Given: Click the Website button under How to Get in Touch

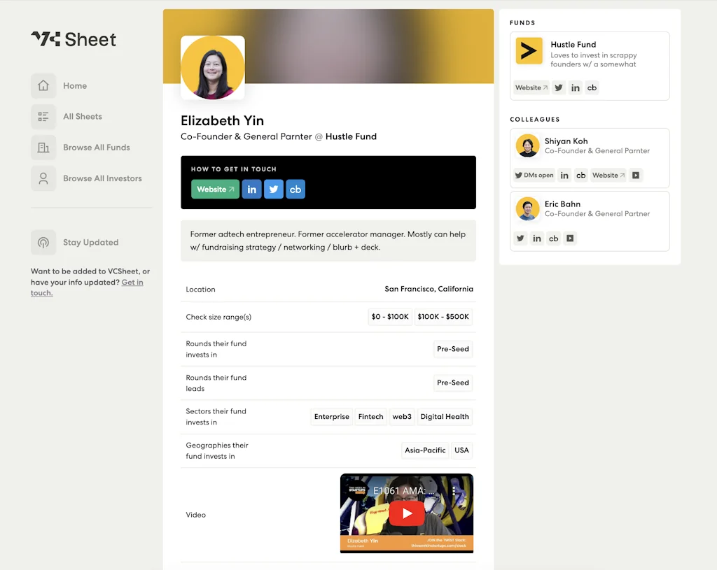Looking at the screenshot, I should (x=215, y=189).
